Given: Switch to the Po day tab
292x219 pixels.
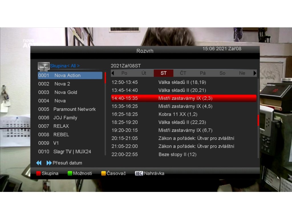Looking at the screenshot, I should tap(124, 73).
